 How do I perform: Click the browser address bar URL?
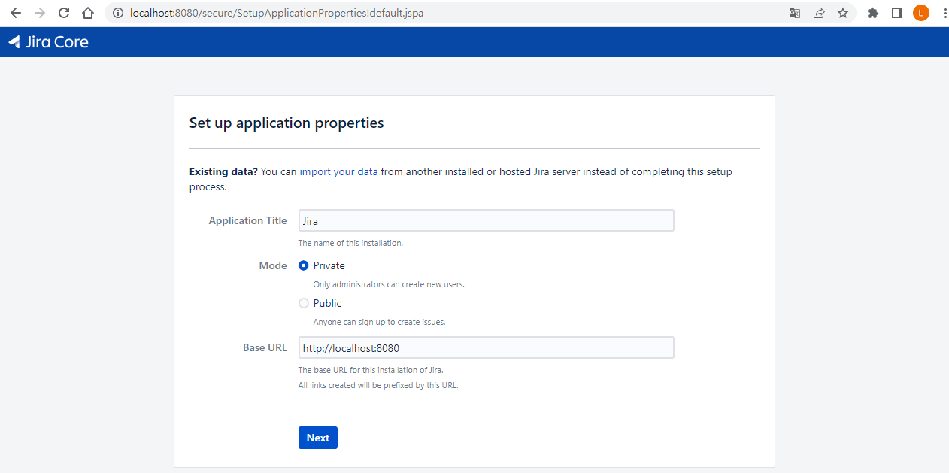pyautogui.click(x=277, y=13)
